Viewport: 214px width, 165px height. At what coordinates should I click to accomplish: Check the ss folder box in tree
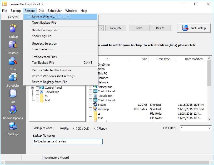(37, 96)
